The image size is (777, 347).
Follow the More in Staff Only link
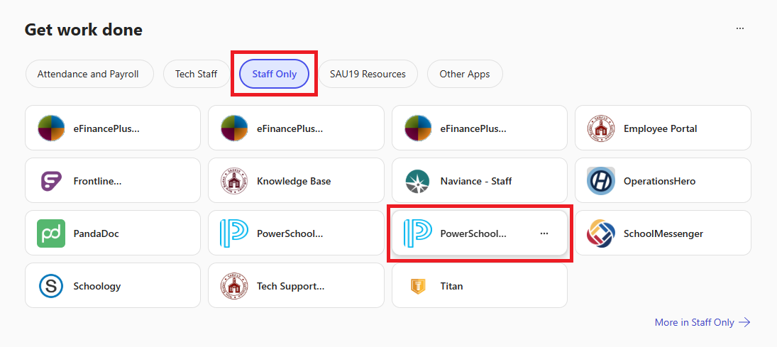click(702, 322)
